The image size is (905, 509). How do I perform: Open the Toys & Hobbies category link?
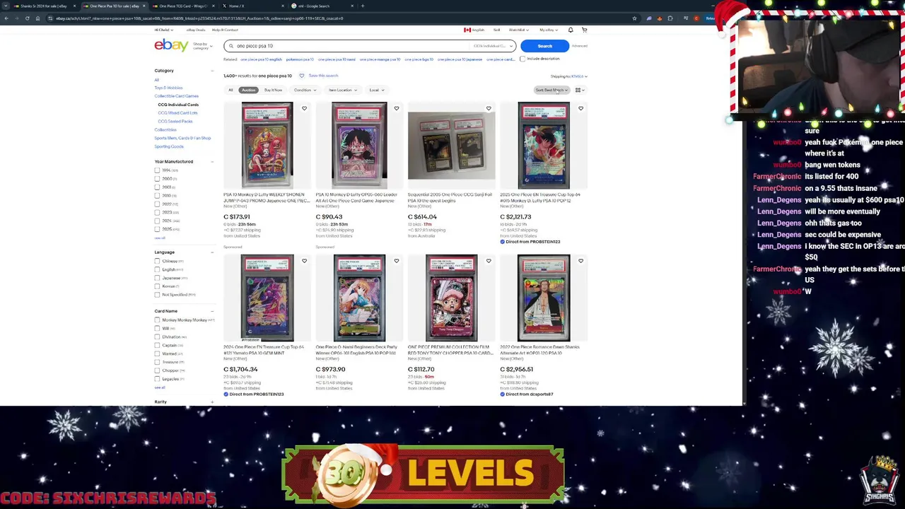point(168,88)
